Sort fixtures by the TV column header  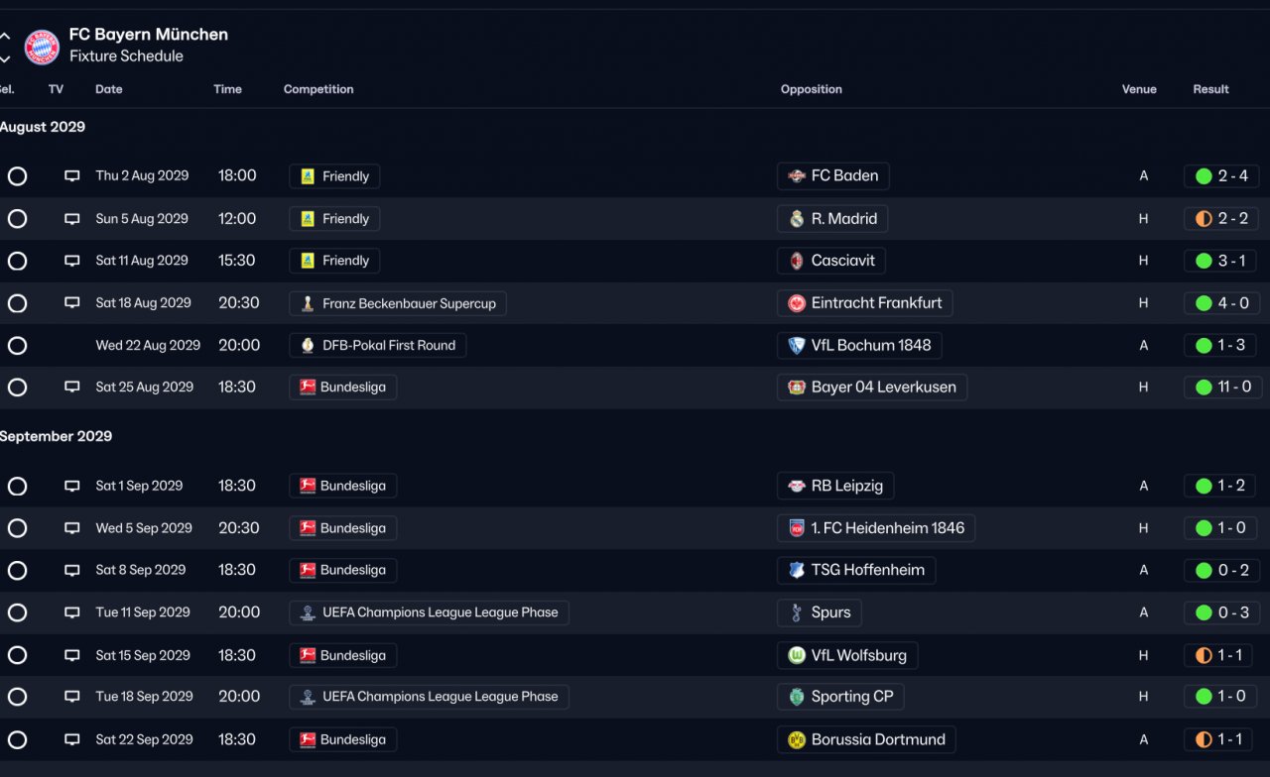pos(56,89)
